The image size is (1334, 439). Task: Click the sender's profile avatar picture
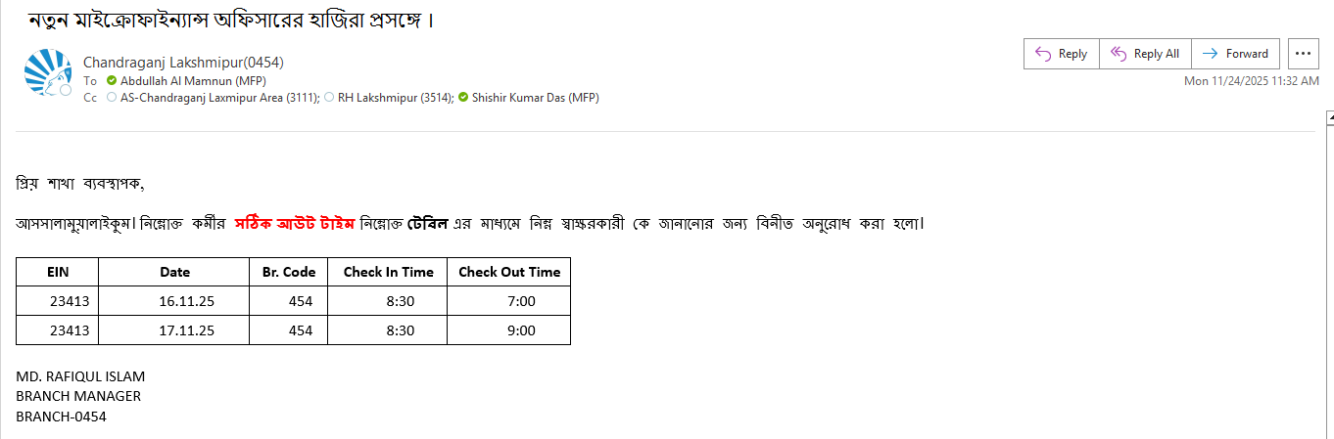49,72
